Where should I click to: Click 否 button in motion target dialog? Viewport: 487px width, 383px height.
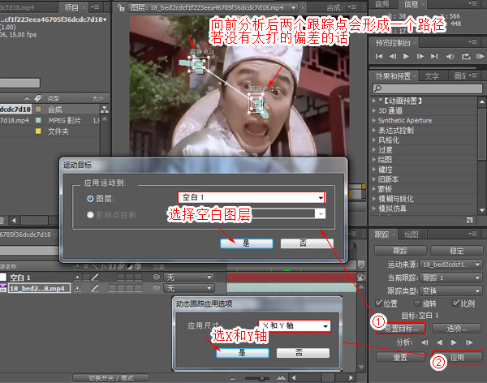coord(307,243)
